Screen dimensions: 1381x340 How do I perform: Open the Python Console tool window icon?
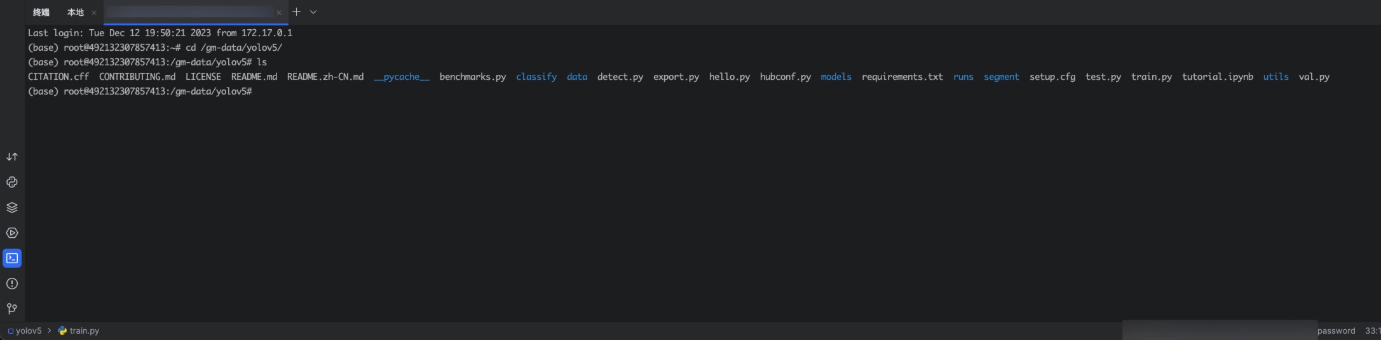(12, 182)
